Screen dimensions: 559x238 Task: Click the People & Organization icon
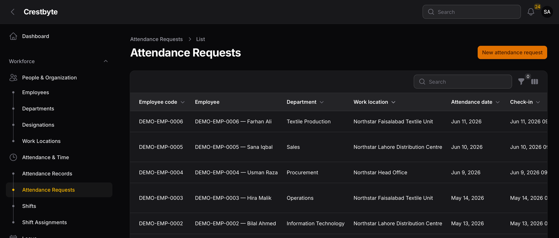pos(13,77)
